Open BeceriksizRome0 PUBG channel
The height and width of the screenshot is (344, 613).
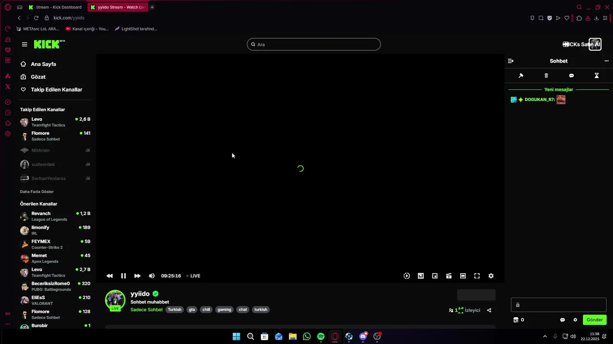coord(55,286)
